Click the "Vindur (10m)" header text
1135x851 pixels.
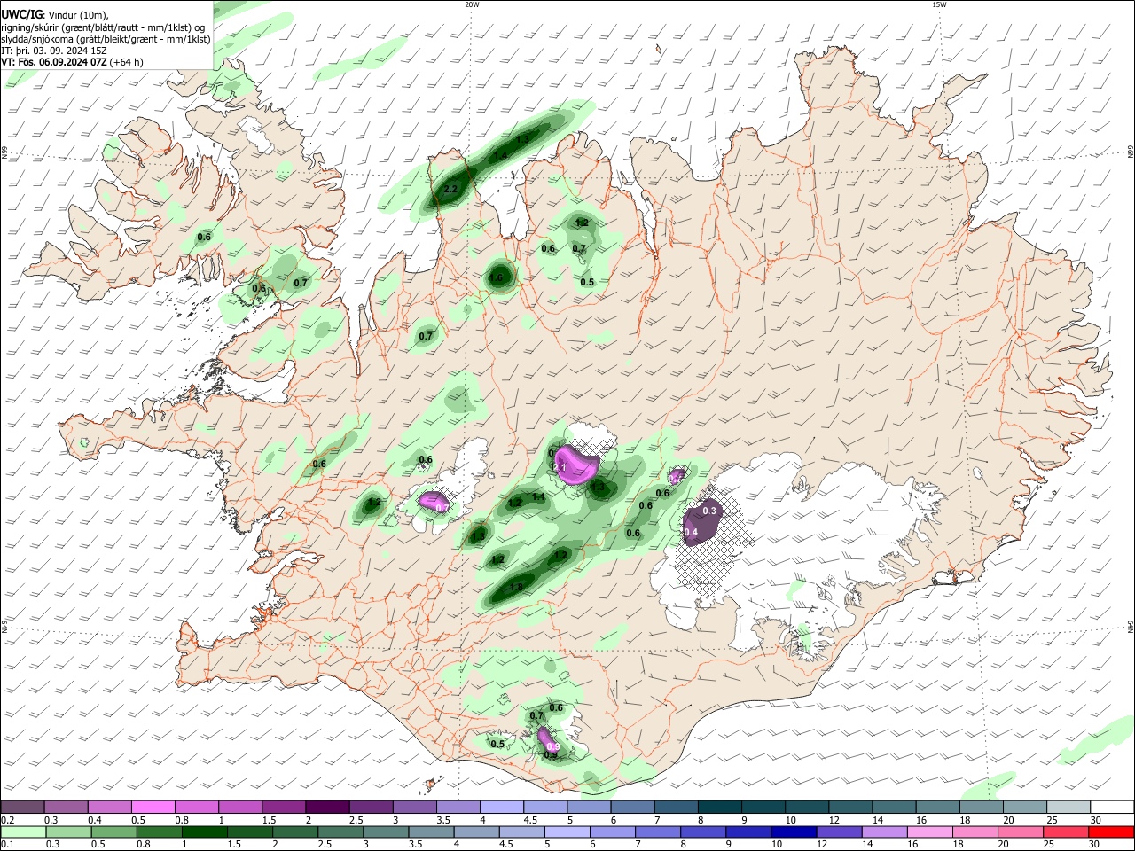78,15
